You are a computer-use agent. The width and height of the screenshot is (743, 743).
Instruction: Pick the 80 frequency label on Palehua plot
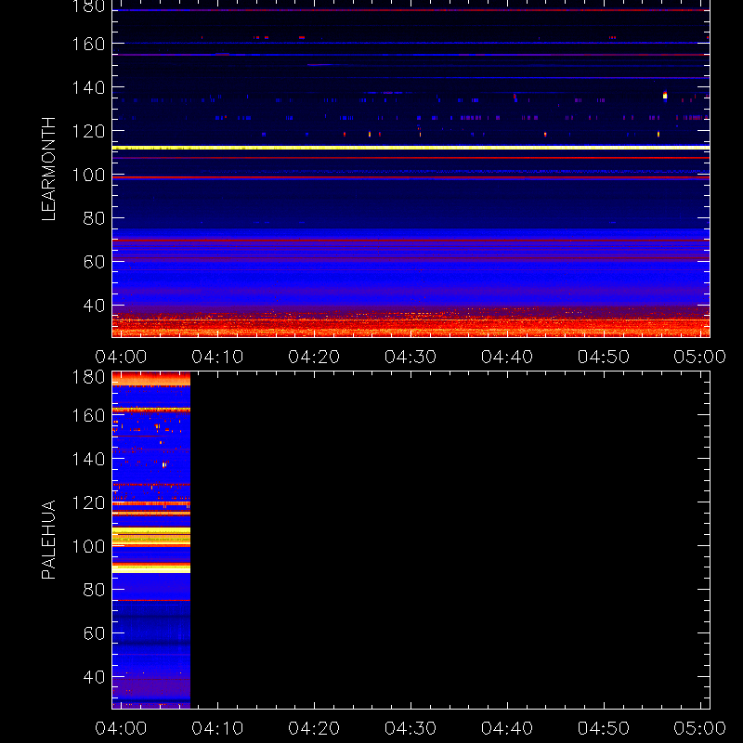pyautogui.click(x=94, y=590)
